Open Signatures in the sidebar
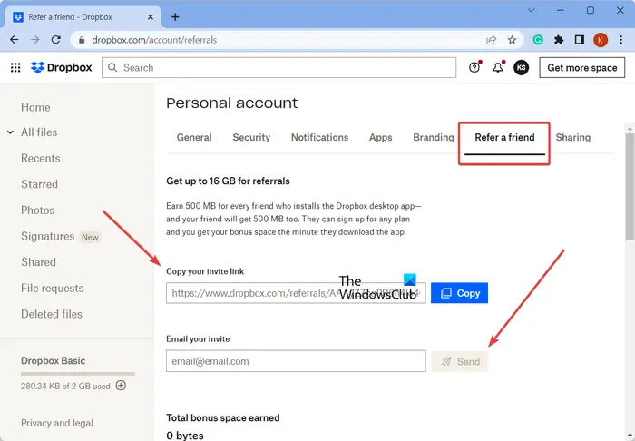This screenshot has height=441, width=635. [48, 236]
